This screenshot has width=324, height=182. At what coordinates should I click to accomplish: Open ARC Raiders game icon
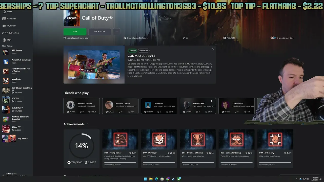6,52
